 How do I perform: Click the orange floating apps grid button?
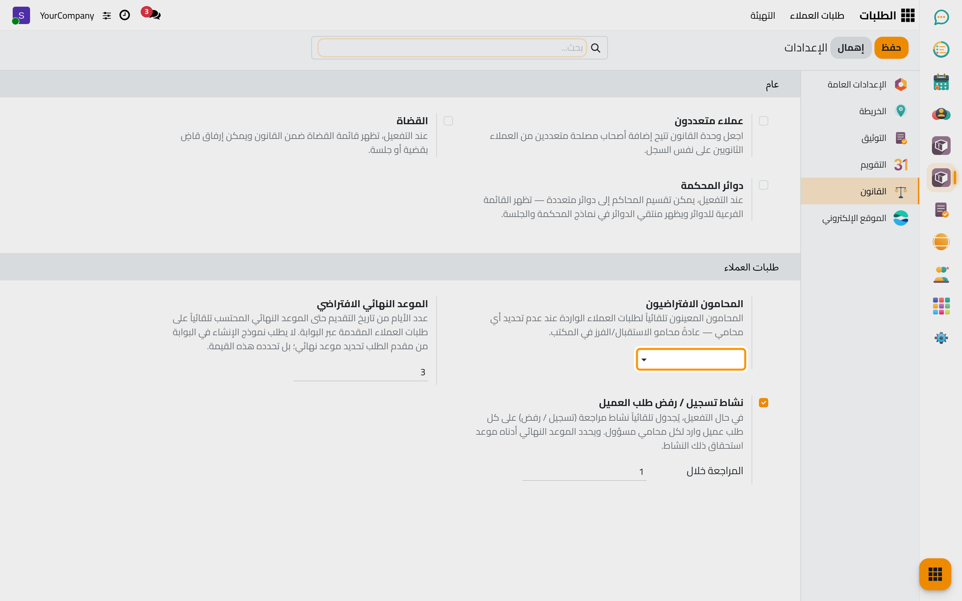[935, 574]
